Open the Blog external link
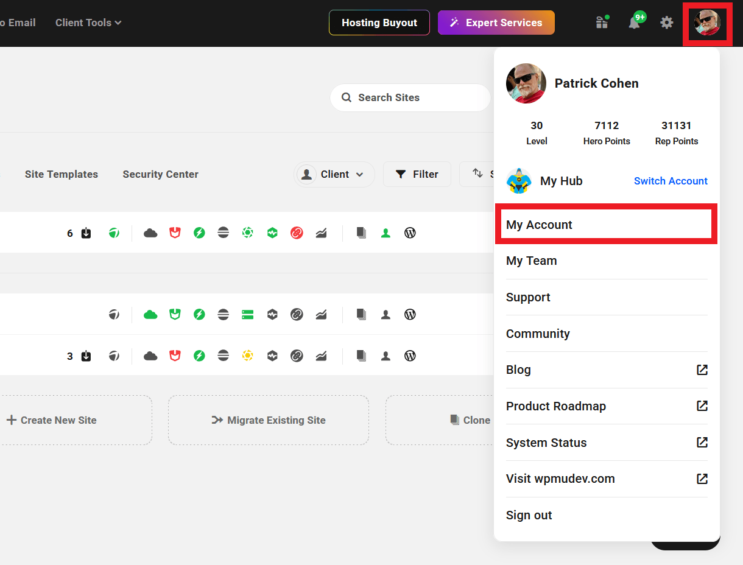743x565 pixels. coord(607,370)
